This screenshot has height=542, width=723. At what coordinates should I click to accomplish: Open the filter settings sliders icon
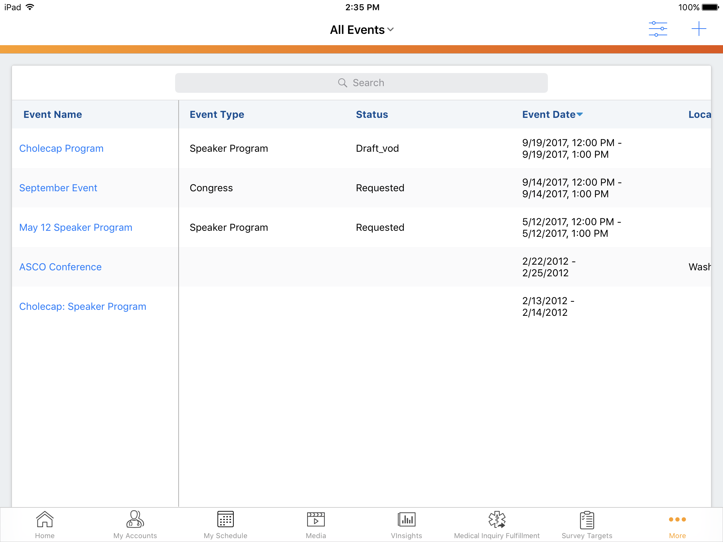coord(658,29)
